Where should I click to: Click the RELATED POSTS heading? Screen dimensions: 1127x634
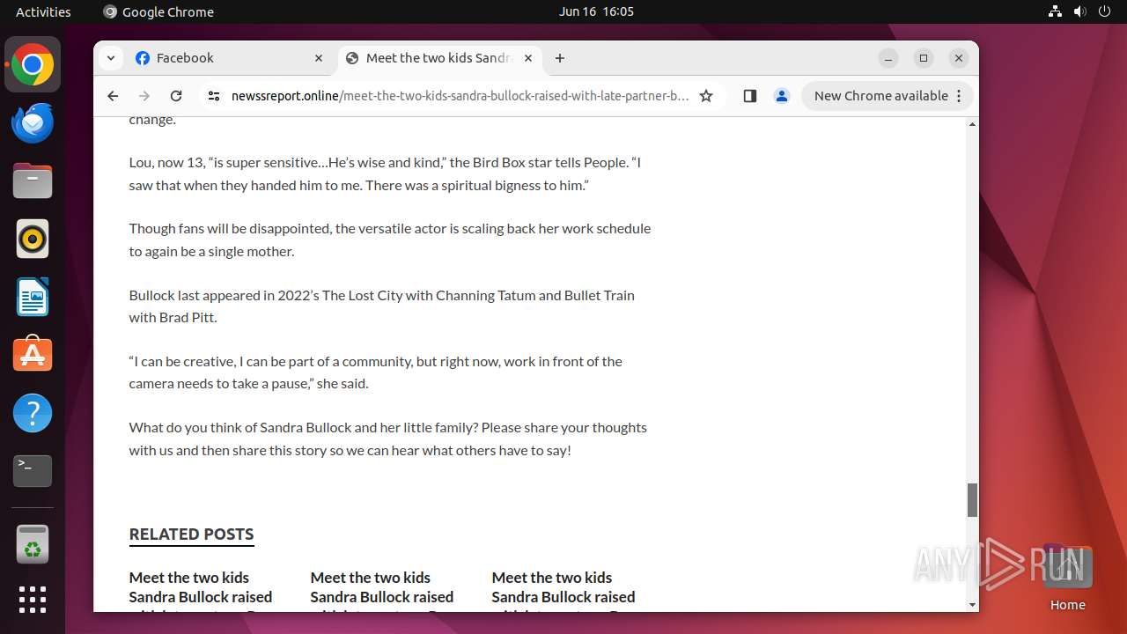click(191, 534)
